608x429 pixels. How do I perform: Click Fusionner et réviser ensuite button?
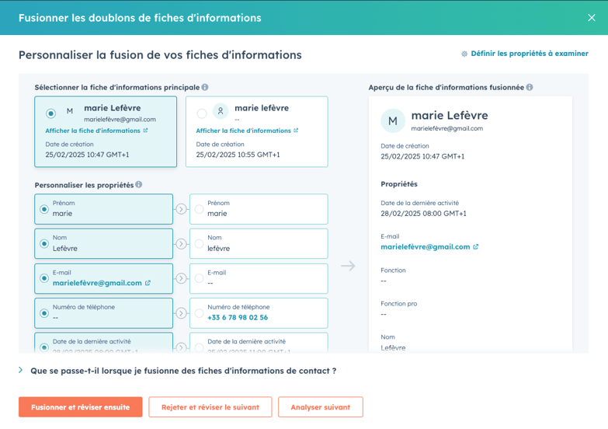(x=81, y=407)
